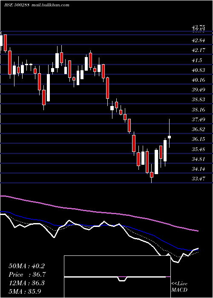The width and height of the screenshot is (213, 298).
Task: Click the 37.49 price axis label
Action: pos(199,120)
